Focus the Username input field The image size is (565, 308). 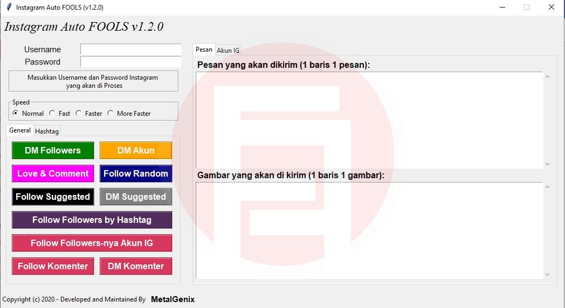[x=130, y=50]
